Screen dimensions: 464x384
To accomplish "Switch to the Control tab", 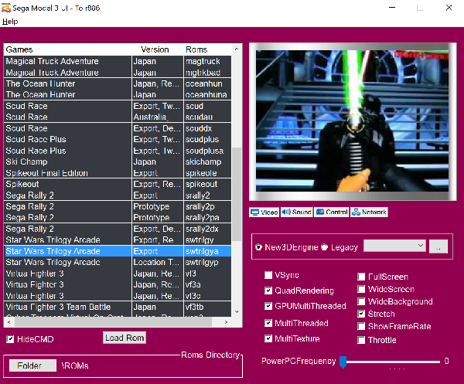I will tap(332, 212).
